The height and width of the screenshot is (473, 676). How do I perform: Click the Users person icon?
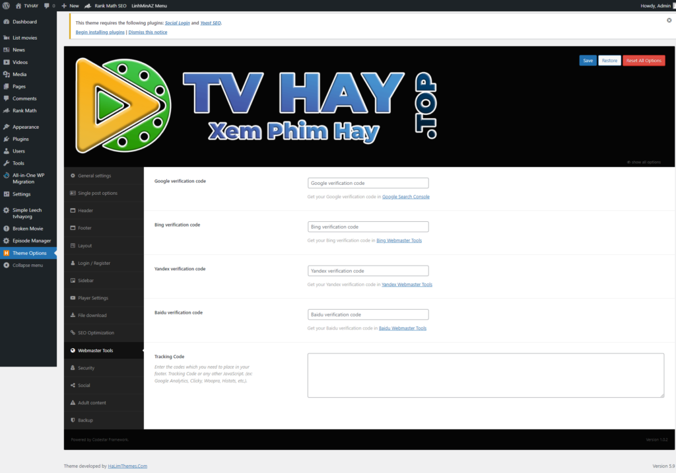click(7, 151)
